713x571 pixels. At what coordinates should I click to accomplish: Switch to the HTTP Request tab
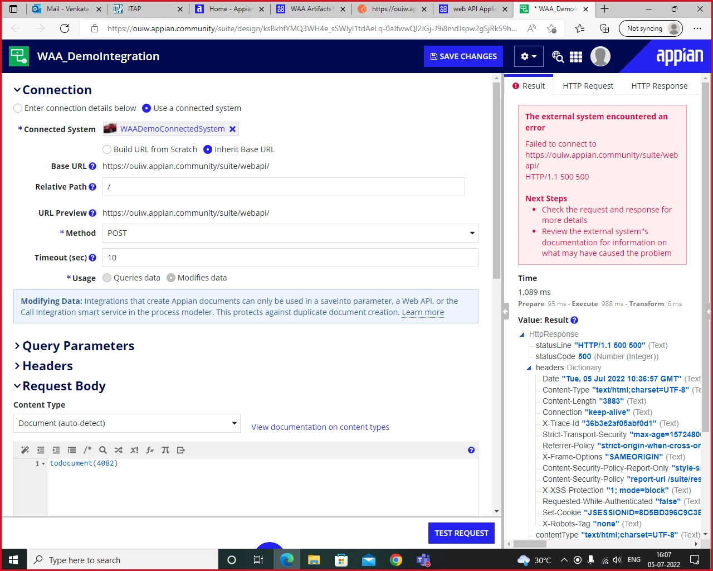click(x=588, y=86)
